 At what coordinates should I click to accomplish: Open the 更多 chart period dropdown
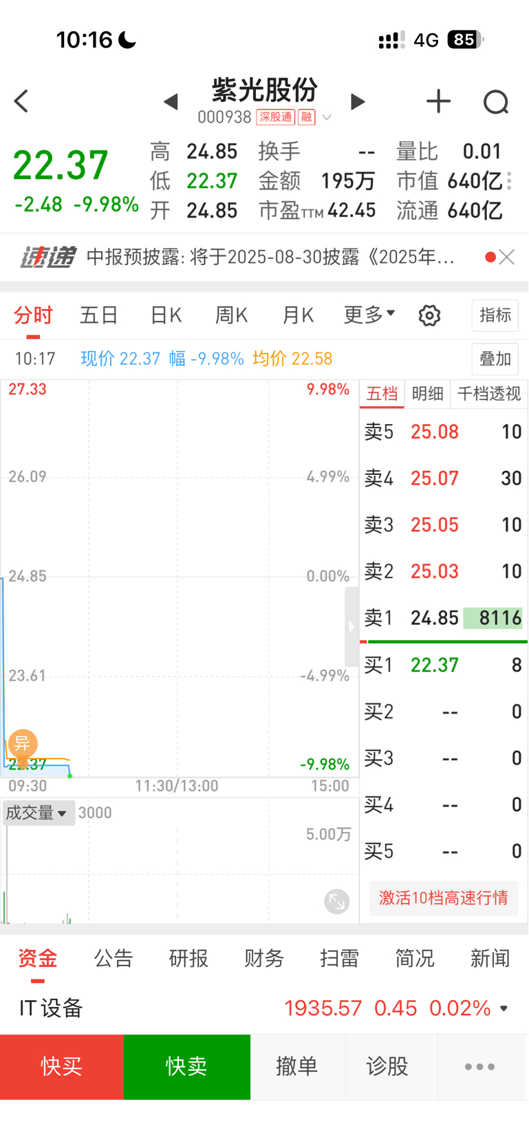click(369, 315)
